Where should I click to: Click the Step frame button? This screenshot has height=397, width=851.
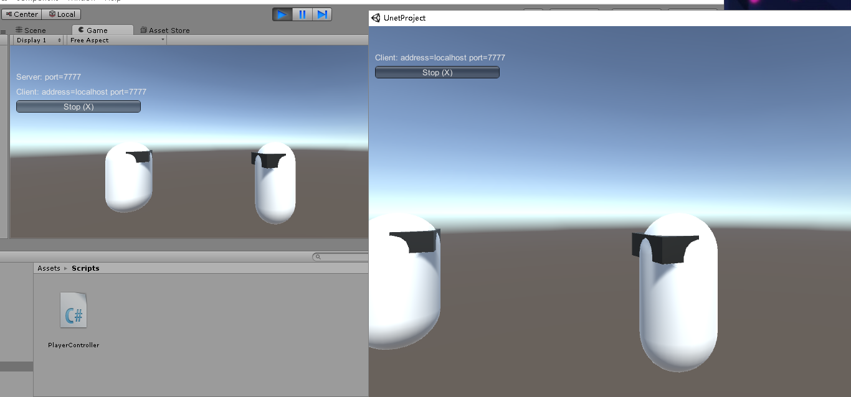click(322, 14)
